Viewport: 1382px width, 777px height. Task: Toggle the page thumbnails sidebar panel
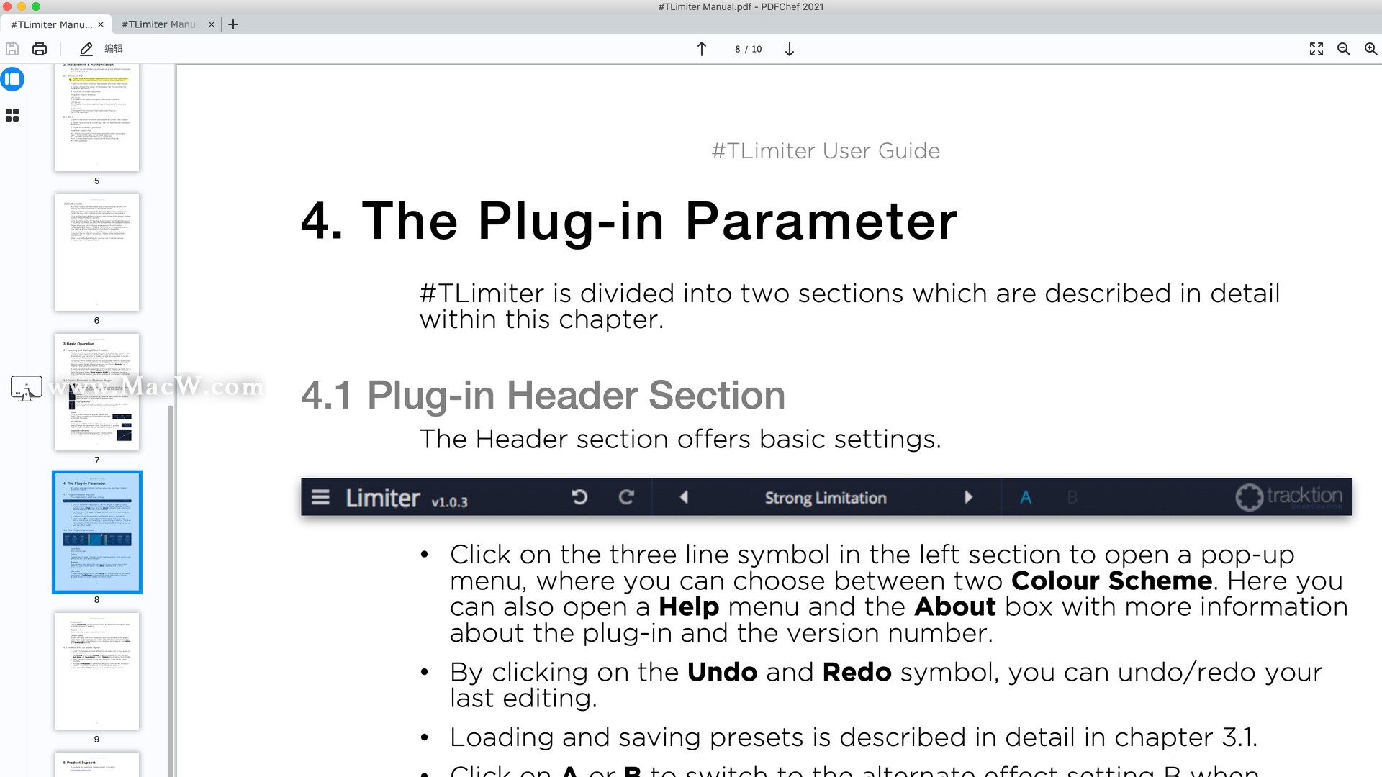point(12,79)
